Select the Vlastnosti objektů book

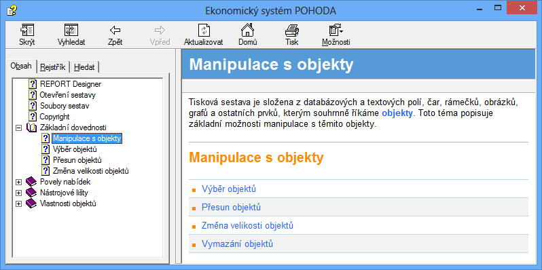tap(68, 204)
